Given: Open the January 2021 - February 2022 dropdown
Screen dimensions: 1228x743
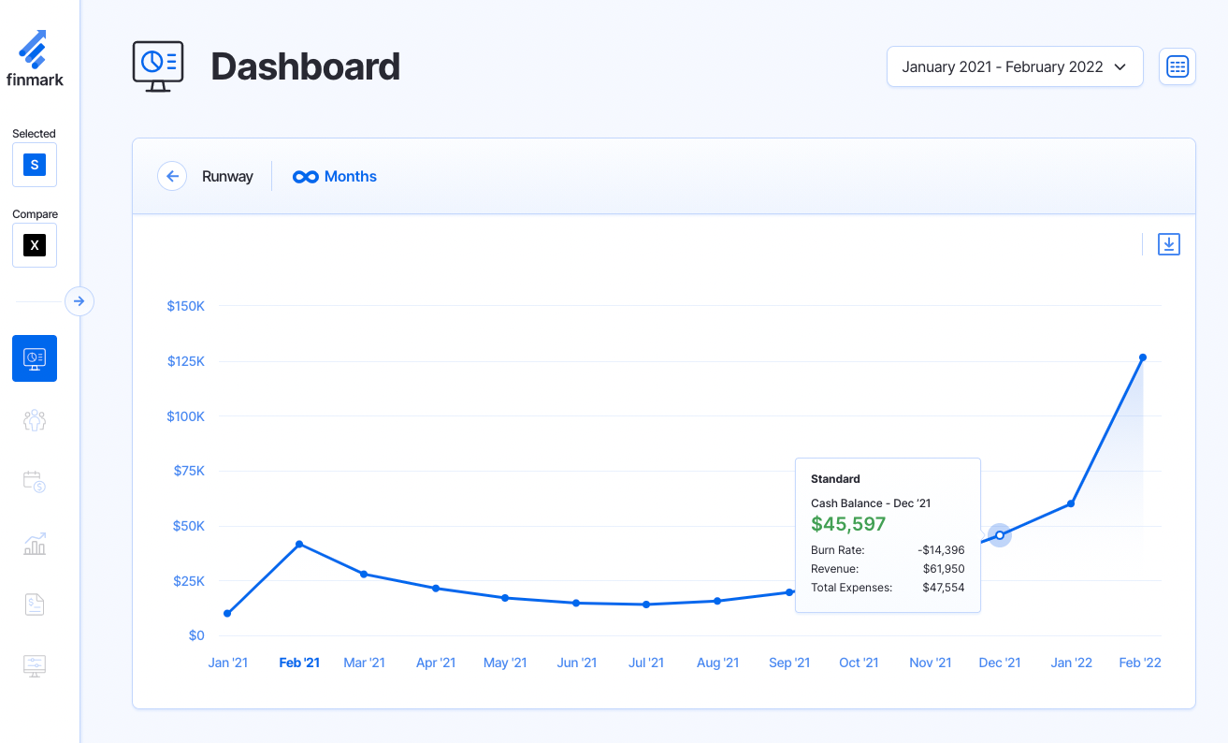Looking at the screenshot, I should click(1014, 66).
